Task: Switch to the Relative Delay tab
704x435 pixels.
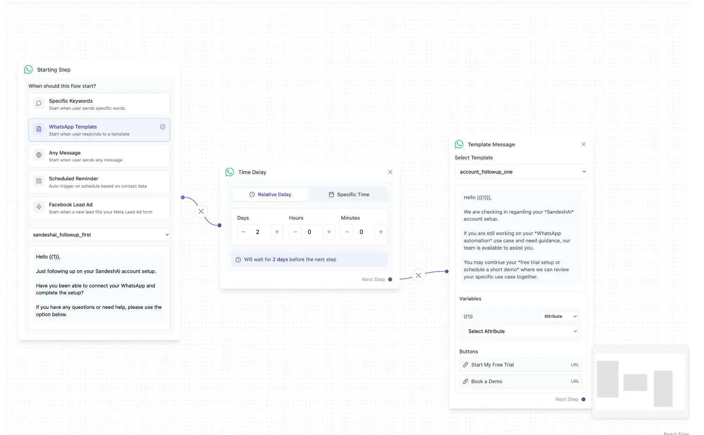Action: pos(270,194)
